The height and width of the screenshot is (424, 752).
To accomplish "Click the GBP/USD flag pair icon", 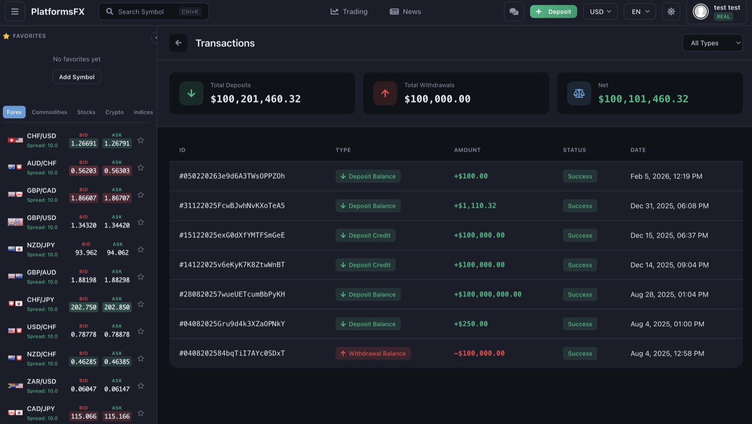I will (x=16, y=222).
